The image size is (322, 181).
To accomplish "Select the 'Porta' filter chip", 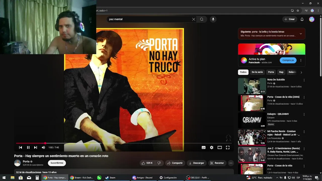I will point(271,72).
